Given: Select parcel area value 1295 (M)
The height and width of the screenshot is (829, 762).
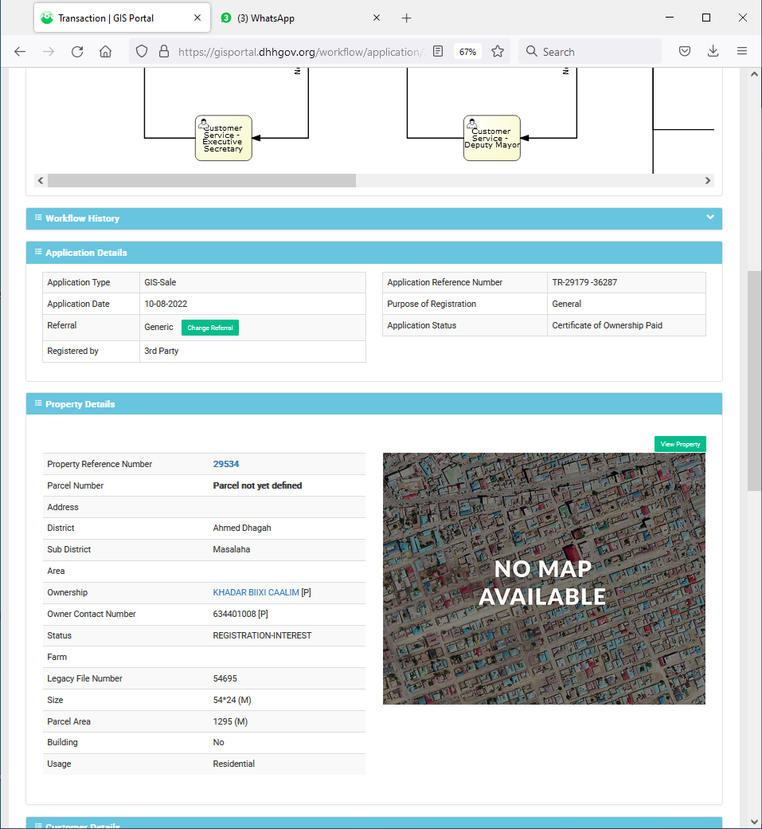Looking at the screenshot, I should 230,721.
